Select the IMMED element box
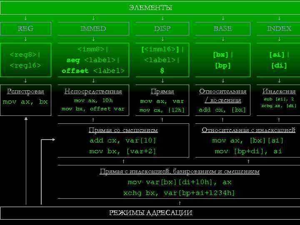This screenshot has height=225, width=300. 93,29
